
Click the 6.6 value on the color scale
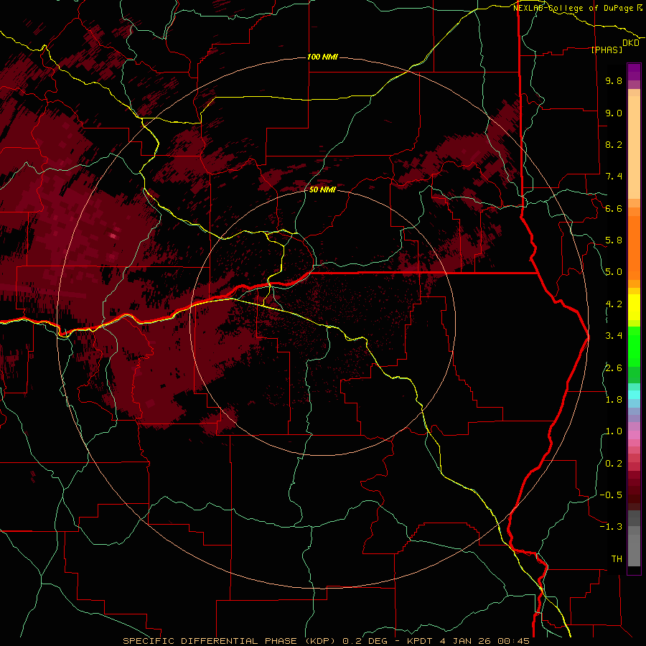(614, 208)
